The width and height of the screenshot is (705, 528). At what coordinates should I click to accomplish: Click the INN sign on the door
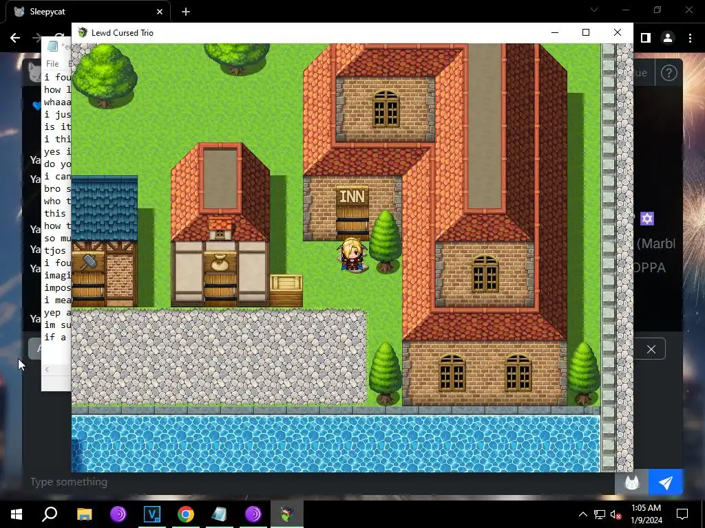[x=352, y=197]
